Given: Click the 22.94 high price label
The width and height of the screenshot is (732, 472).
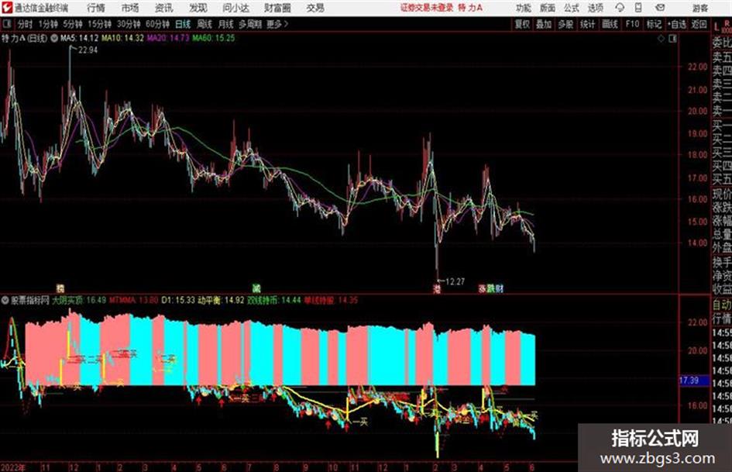Looking at the screenshot, I should point(88,50).
